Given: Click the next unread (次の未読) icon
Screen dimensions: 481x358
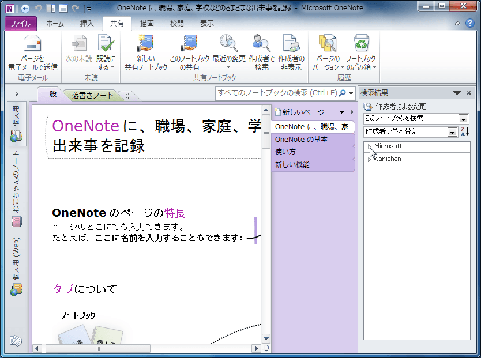Looking at the screenshot, I should [x=79, y=43].
